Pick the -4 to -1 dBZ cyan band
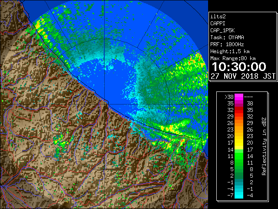The image size is (278, 209). point(239,189)
